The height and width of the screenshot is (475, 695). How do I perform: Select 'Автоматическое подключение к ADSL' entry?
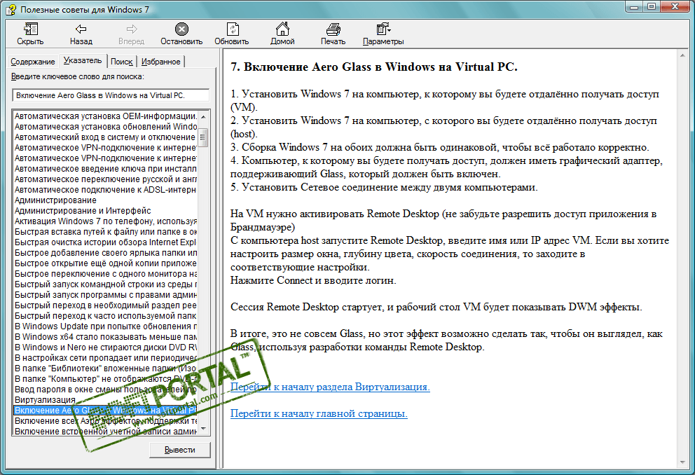(106, 190)
